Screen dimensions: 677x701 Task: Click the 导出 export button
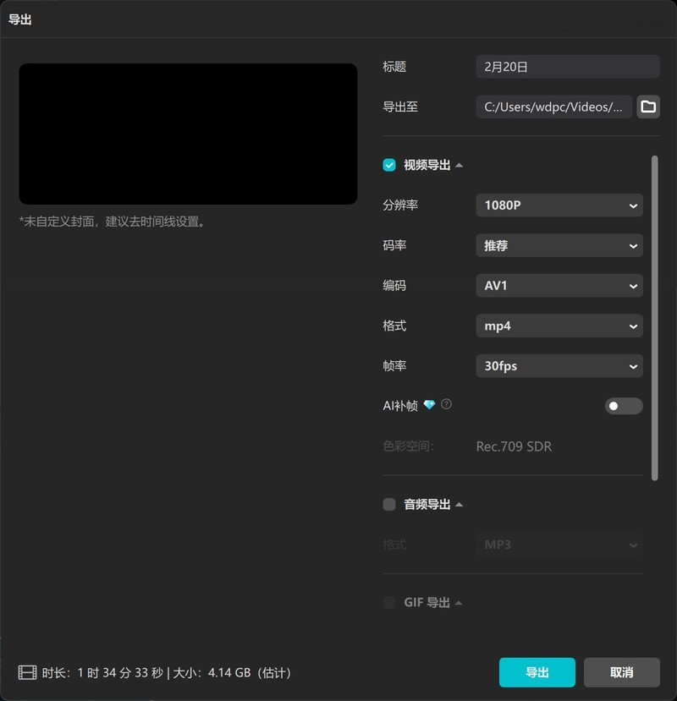tap(537, 672)
